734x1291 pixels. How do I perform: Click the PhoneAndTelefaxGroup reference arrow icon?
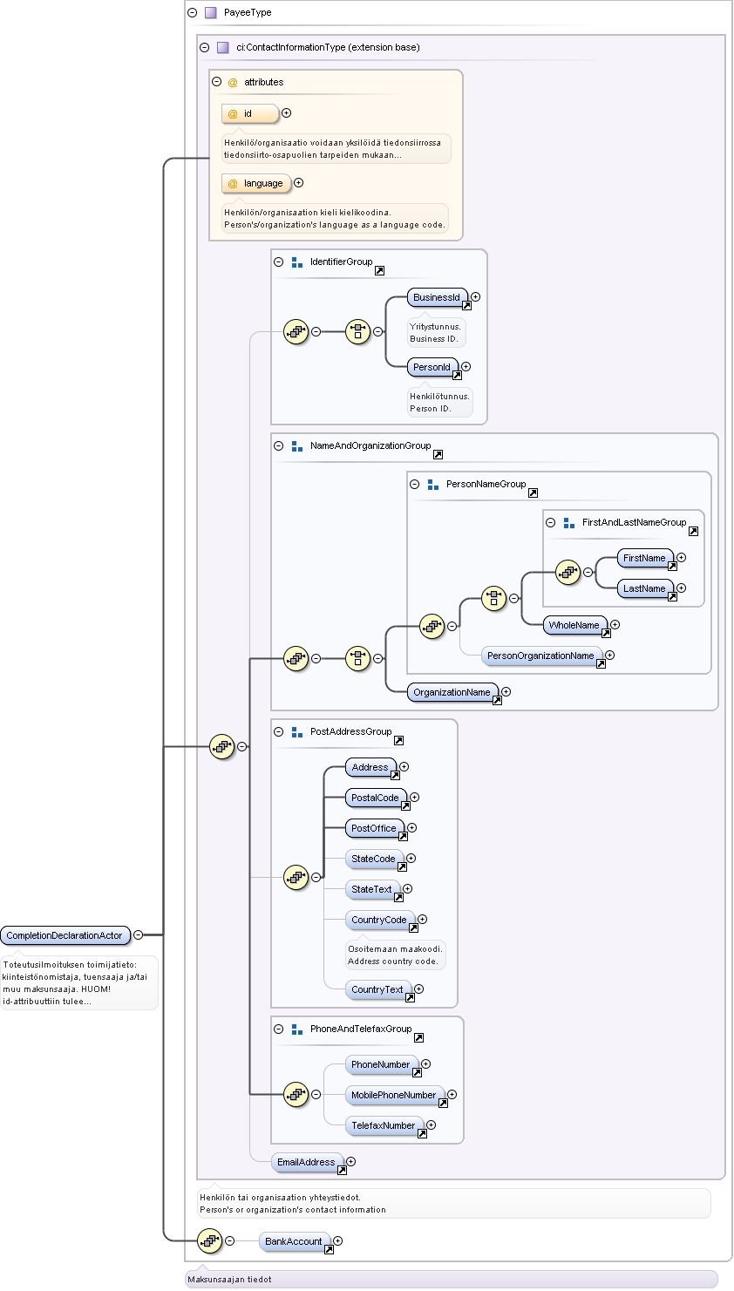[419, 1038]
